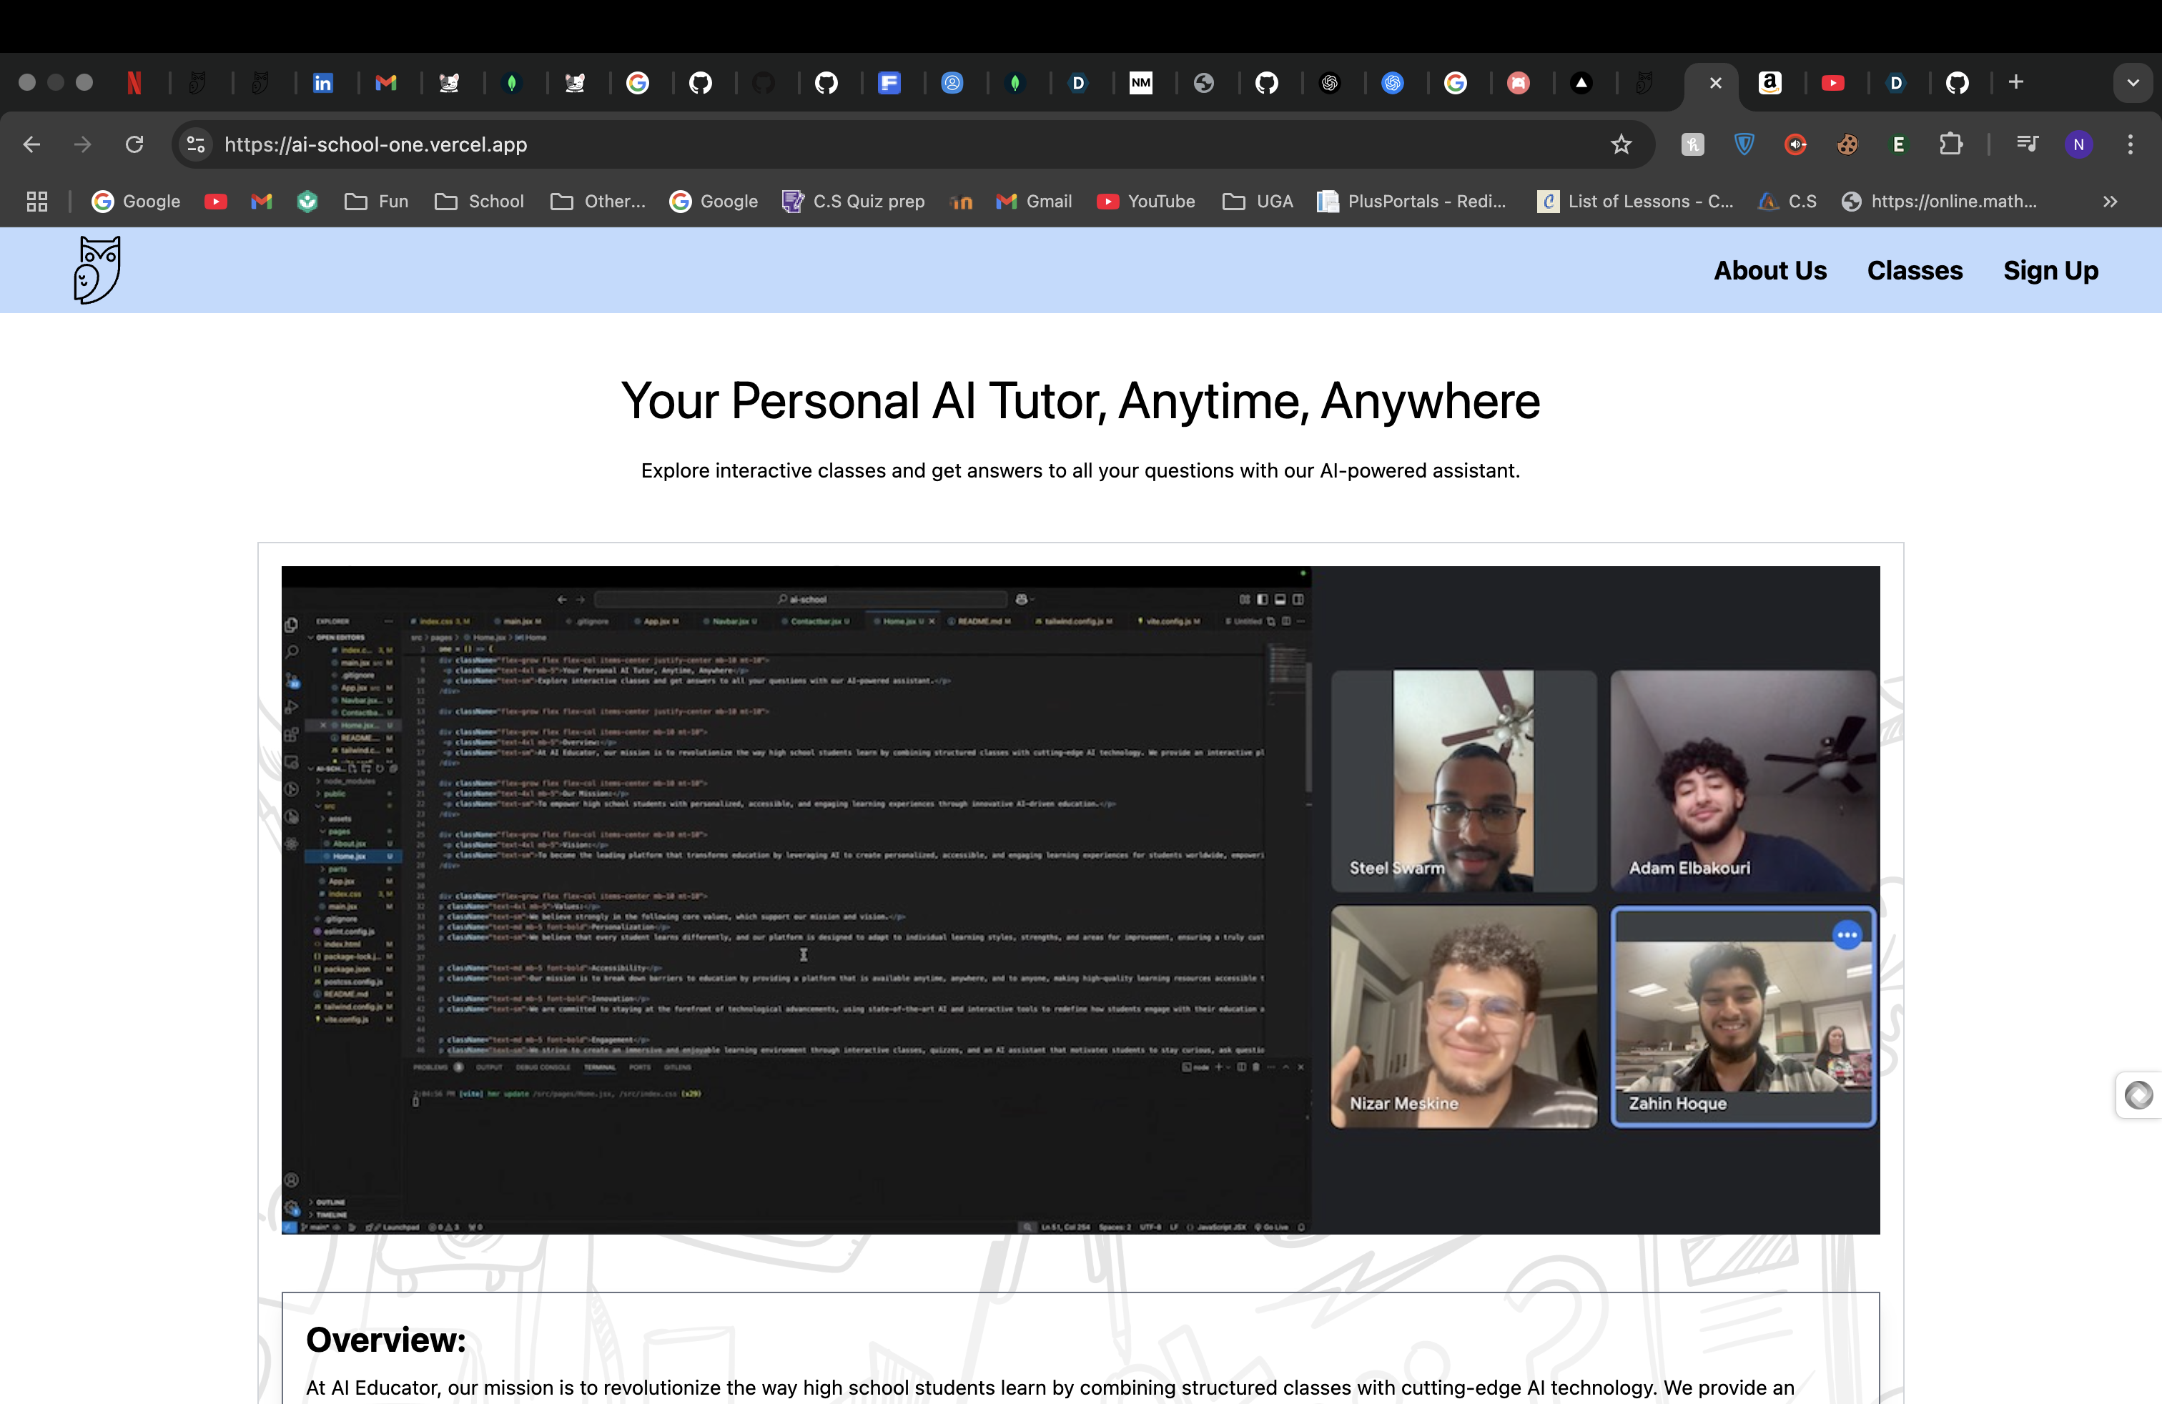The width and height of the screenshot is (2162, 1404).
Task: Open the Classes page
Action: tap(1914, 271)
